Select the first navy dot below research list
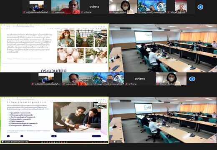The image size is (217, 150). pyautogui.click(x=8, y=136)
